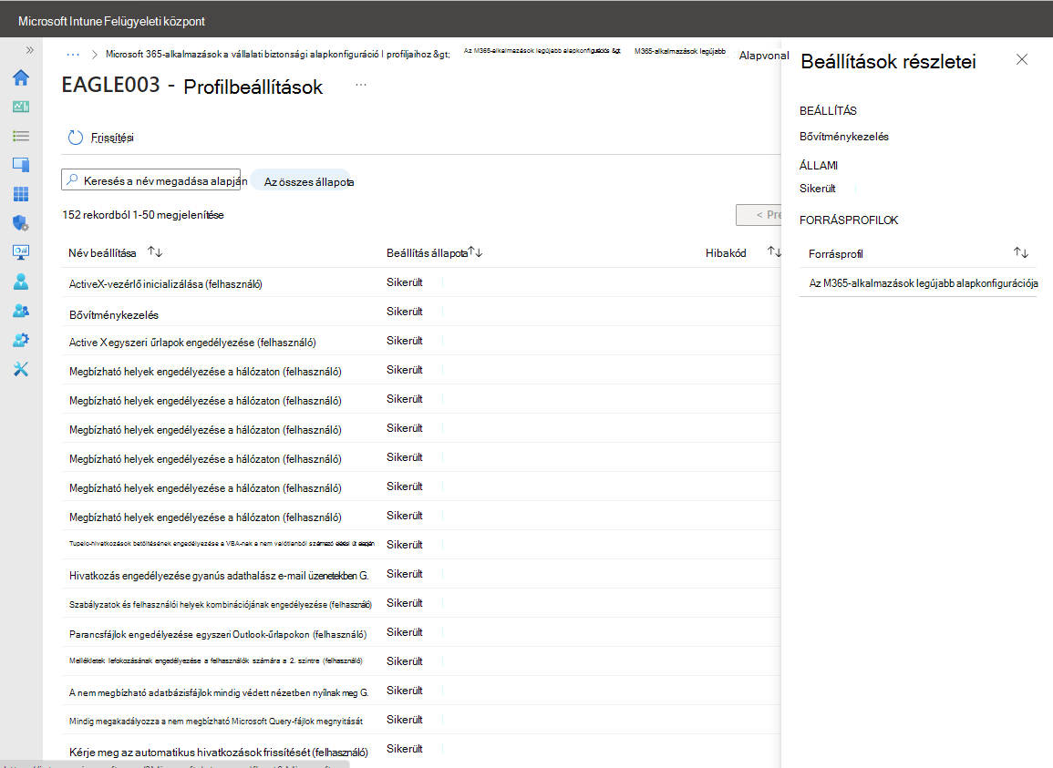Click Sikerült status in ActiveX-vezérlő row

point(404,282)
